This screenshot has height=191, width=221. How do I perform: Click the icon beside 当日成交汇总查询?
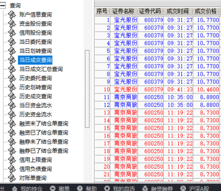12,69
